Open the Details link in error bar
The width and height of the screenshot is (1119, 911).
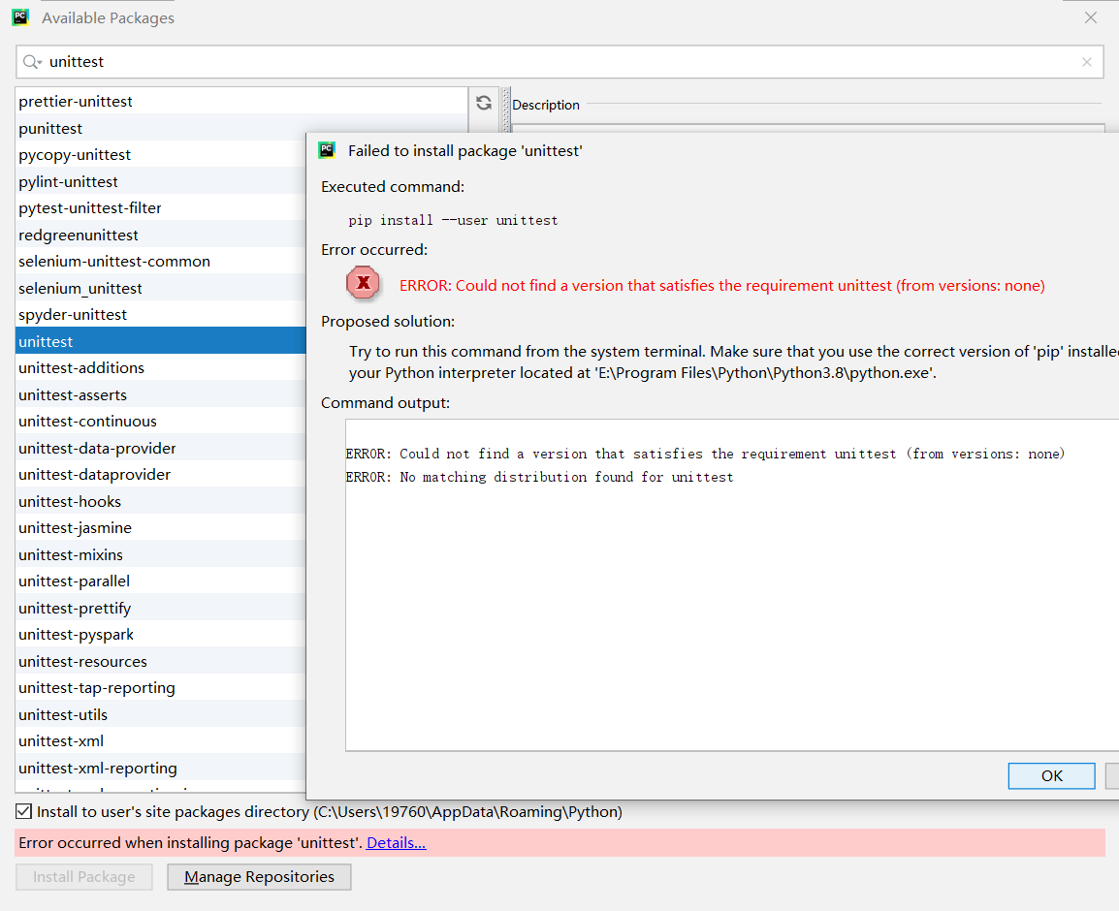pyautogui.click(x=396, y=842)
